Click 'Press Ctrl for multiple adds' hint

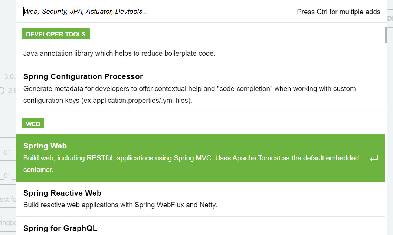tap(338, 12)
